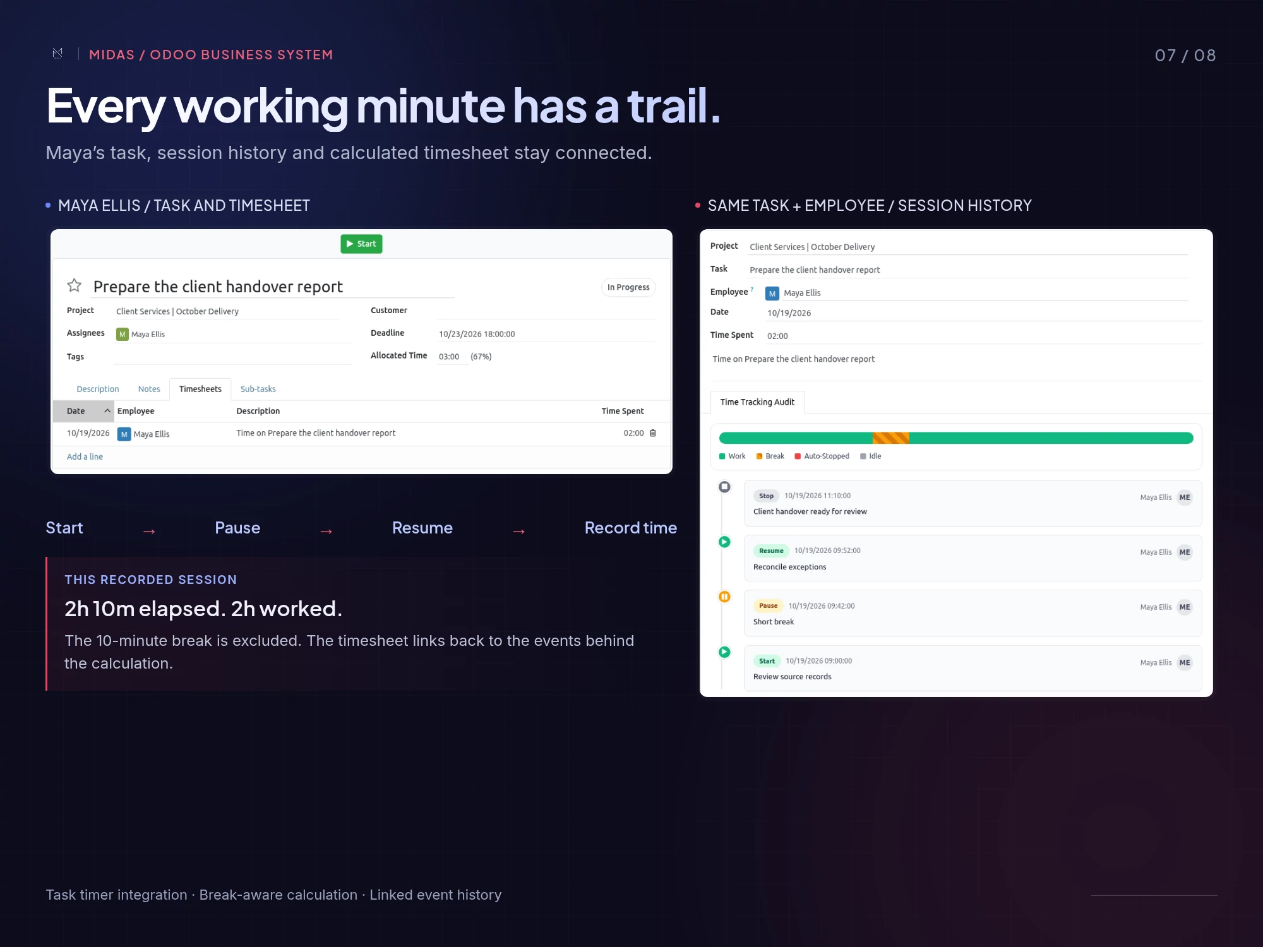Open the Sub-tasks tab
The width and height of the screenshot is (1263, 947).
click(258, 389)
